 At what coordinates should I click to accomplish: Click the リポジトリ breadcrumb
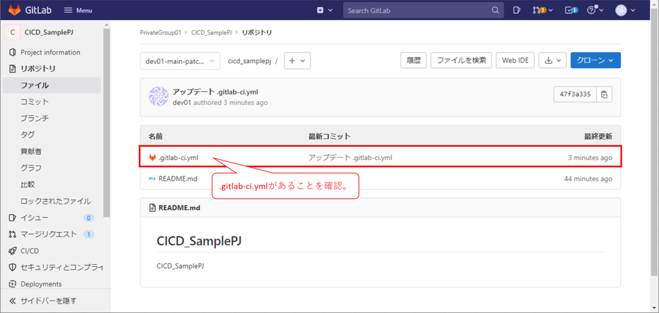256,32
